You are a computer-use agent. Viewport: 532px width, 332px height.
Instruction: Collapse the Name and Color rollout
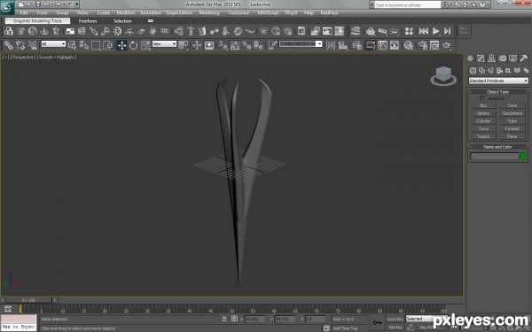[497, 147]
